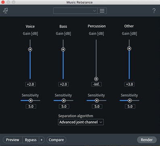Open the help question mark
Screen dimensions: 160x146
pos(154,11)
